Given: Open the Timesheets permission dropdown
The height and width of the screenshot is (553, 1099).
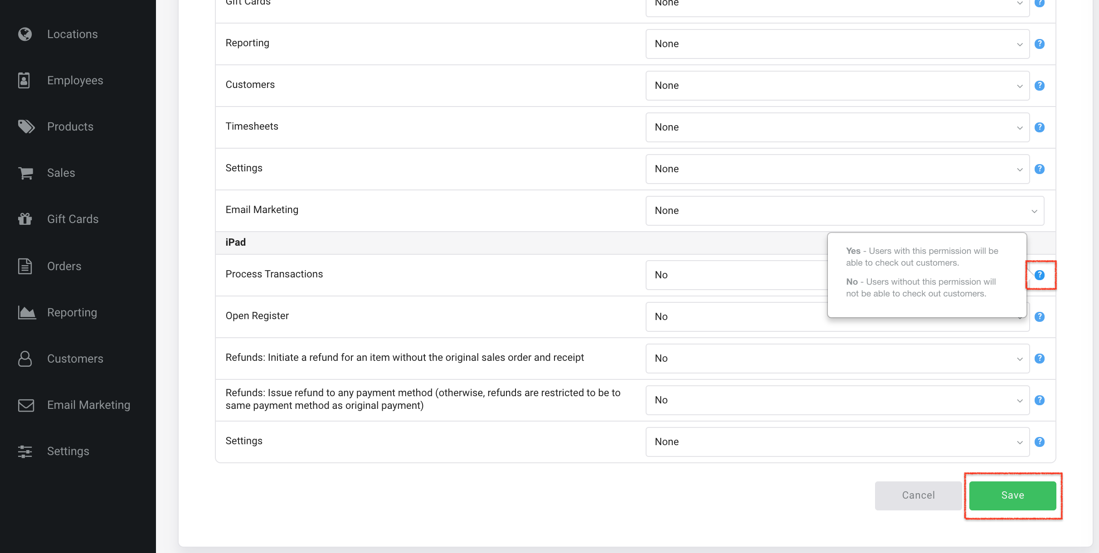Looking at the screenshot, I should tap(837, 127).
